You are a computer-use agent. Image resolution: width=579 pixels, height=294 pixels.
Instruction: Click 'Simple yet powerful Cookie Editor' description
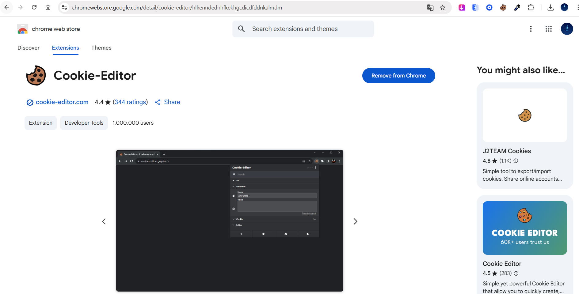[x=524, y=287]
